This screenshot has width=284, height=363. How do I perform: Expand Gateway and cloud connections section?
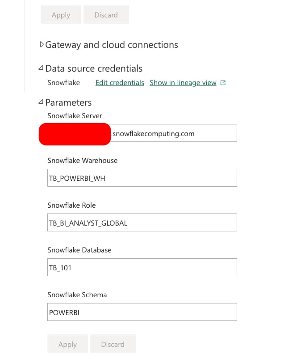coord(41,44)
